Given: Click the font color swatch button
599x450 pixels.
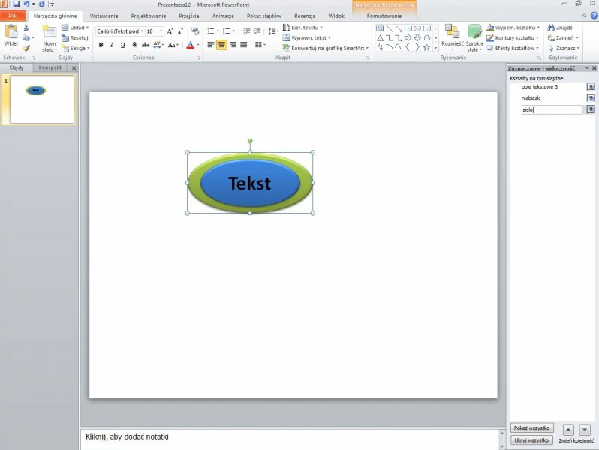Looking at the screenshot, I should (x=190, y=45).
